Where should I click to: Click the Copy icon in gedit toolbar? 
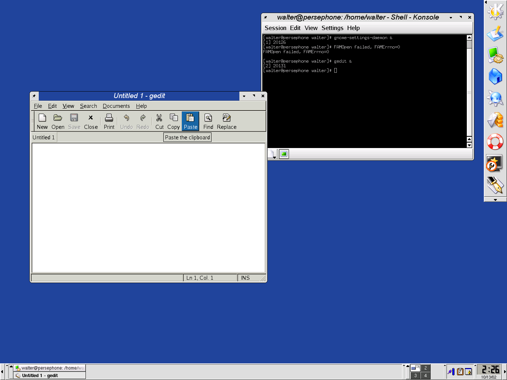(173, 121)
